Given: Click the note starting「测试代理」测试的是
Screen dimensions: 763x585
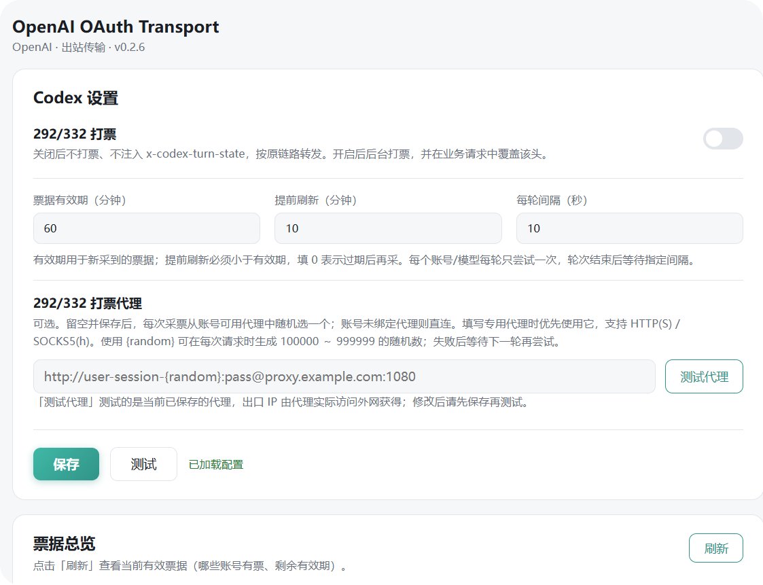Looking at the screenshot, I should 282,402.
